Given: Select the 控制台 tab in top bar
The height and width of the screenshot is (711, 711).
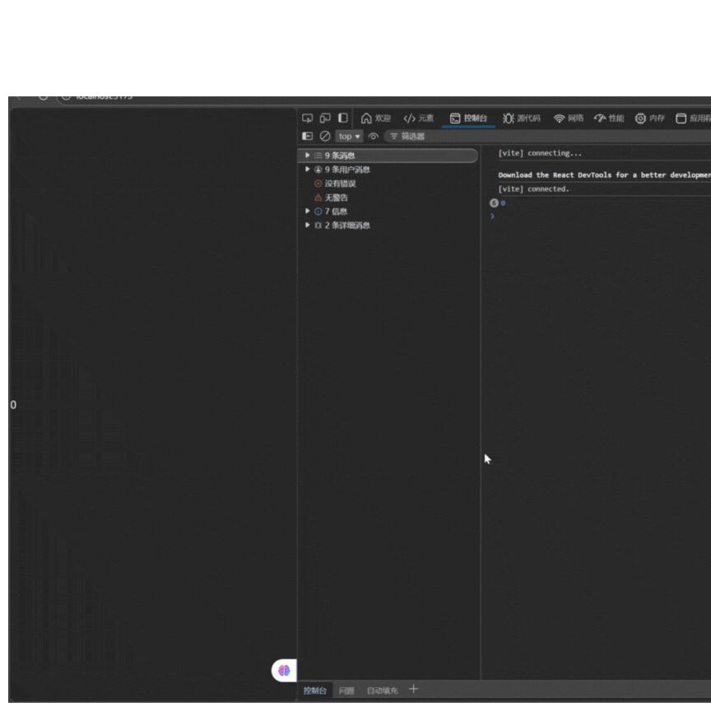Looking at the screenshot, I should click(468, 118).
